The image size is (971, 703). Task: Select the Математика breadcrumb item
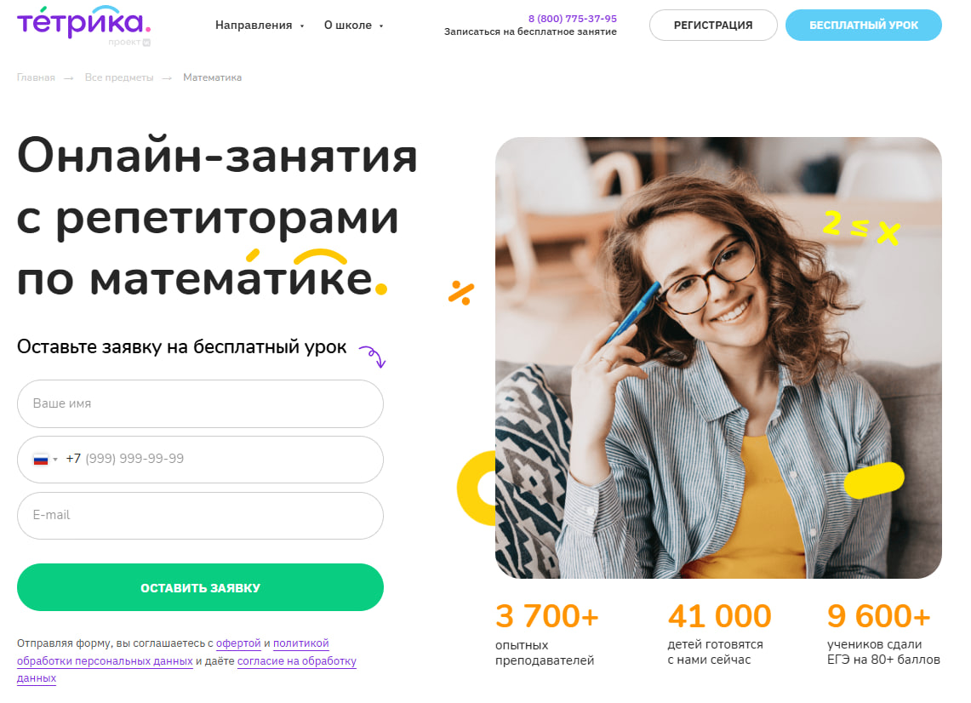[213, 77]
